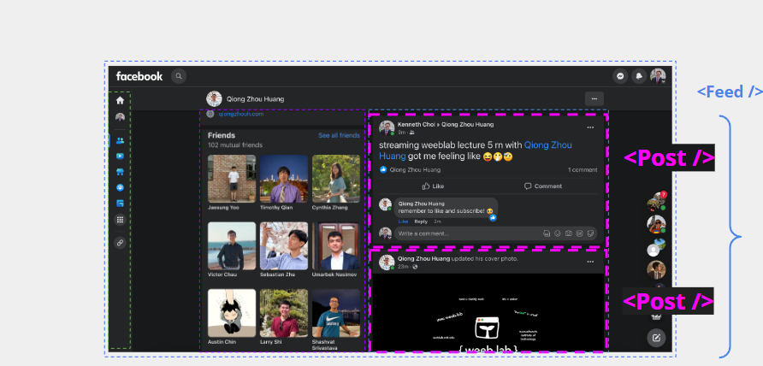763x366 pixels.
Task: Open the apps grid menu in sidebar
Action: pos(120,220)
